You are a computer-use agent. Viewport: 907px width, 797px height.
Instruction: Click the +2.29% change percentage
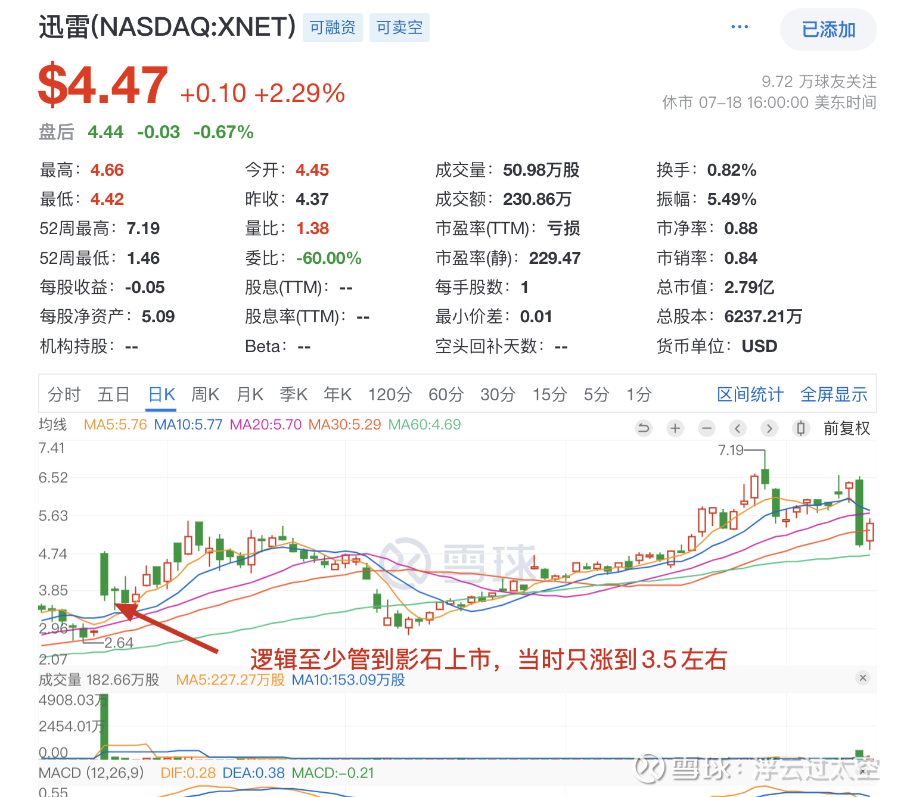(300, 93)
